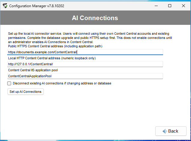
Task: Go Back to the previous page
Action: click(x=171, y=131)
